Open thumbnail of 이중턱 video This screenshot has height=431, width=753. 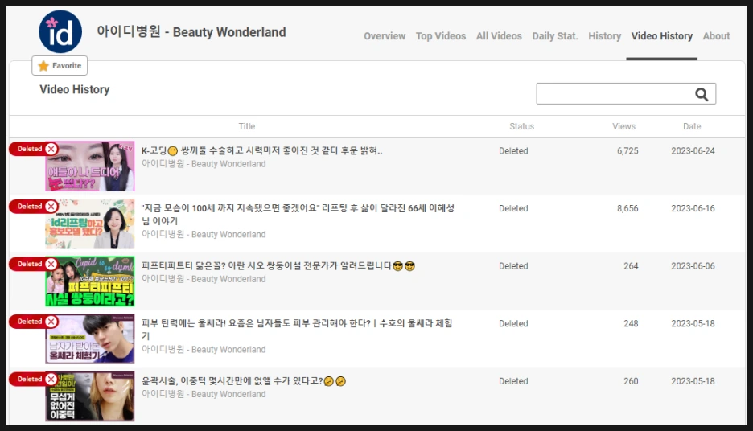click(x=90, y=396)
